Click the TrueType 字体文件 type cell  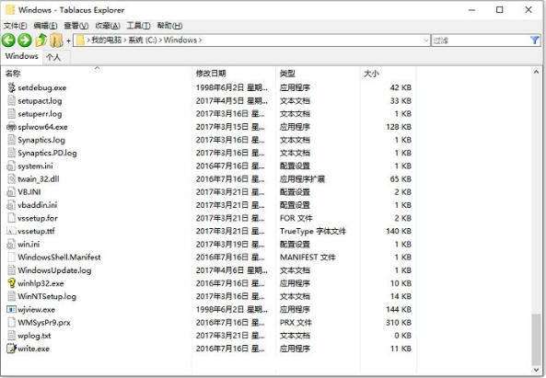coord(313,231)
